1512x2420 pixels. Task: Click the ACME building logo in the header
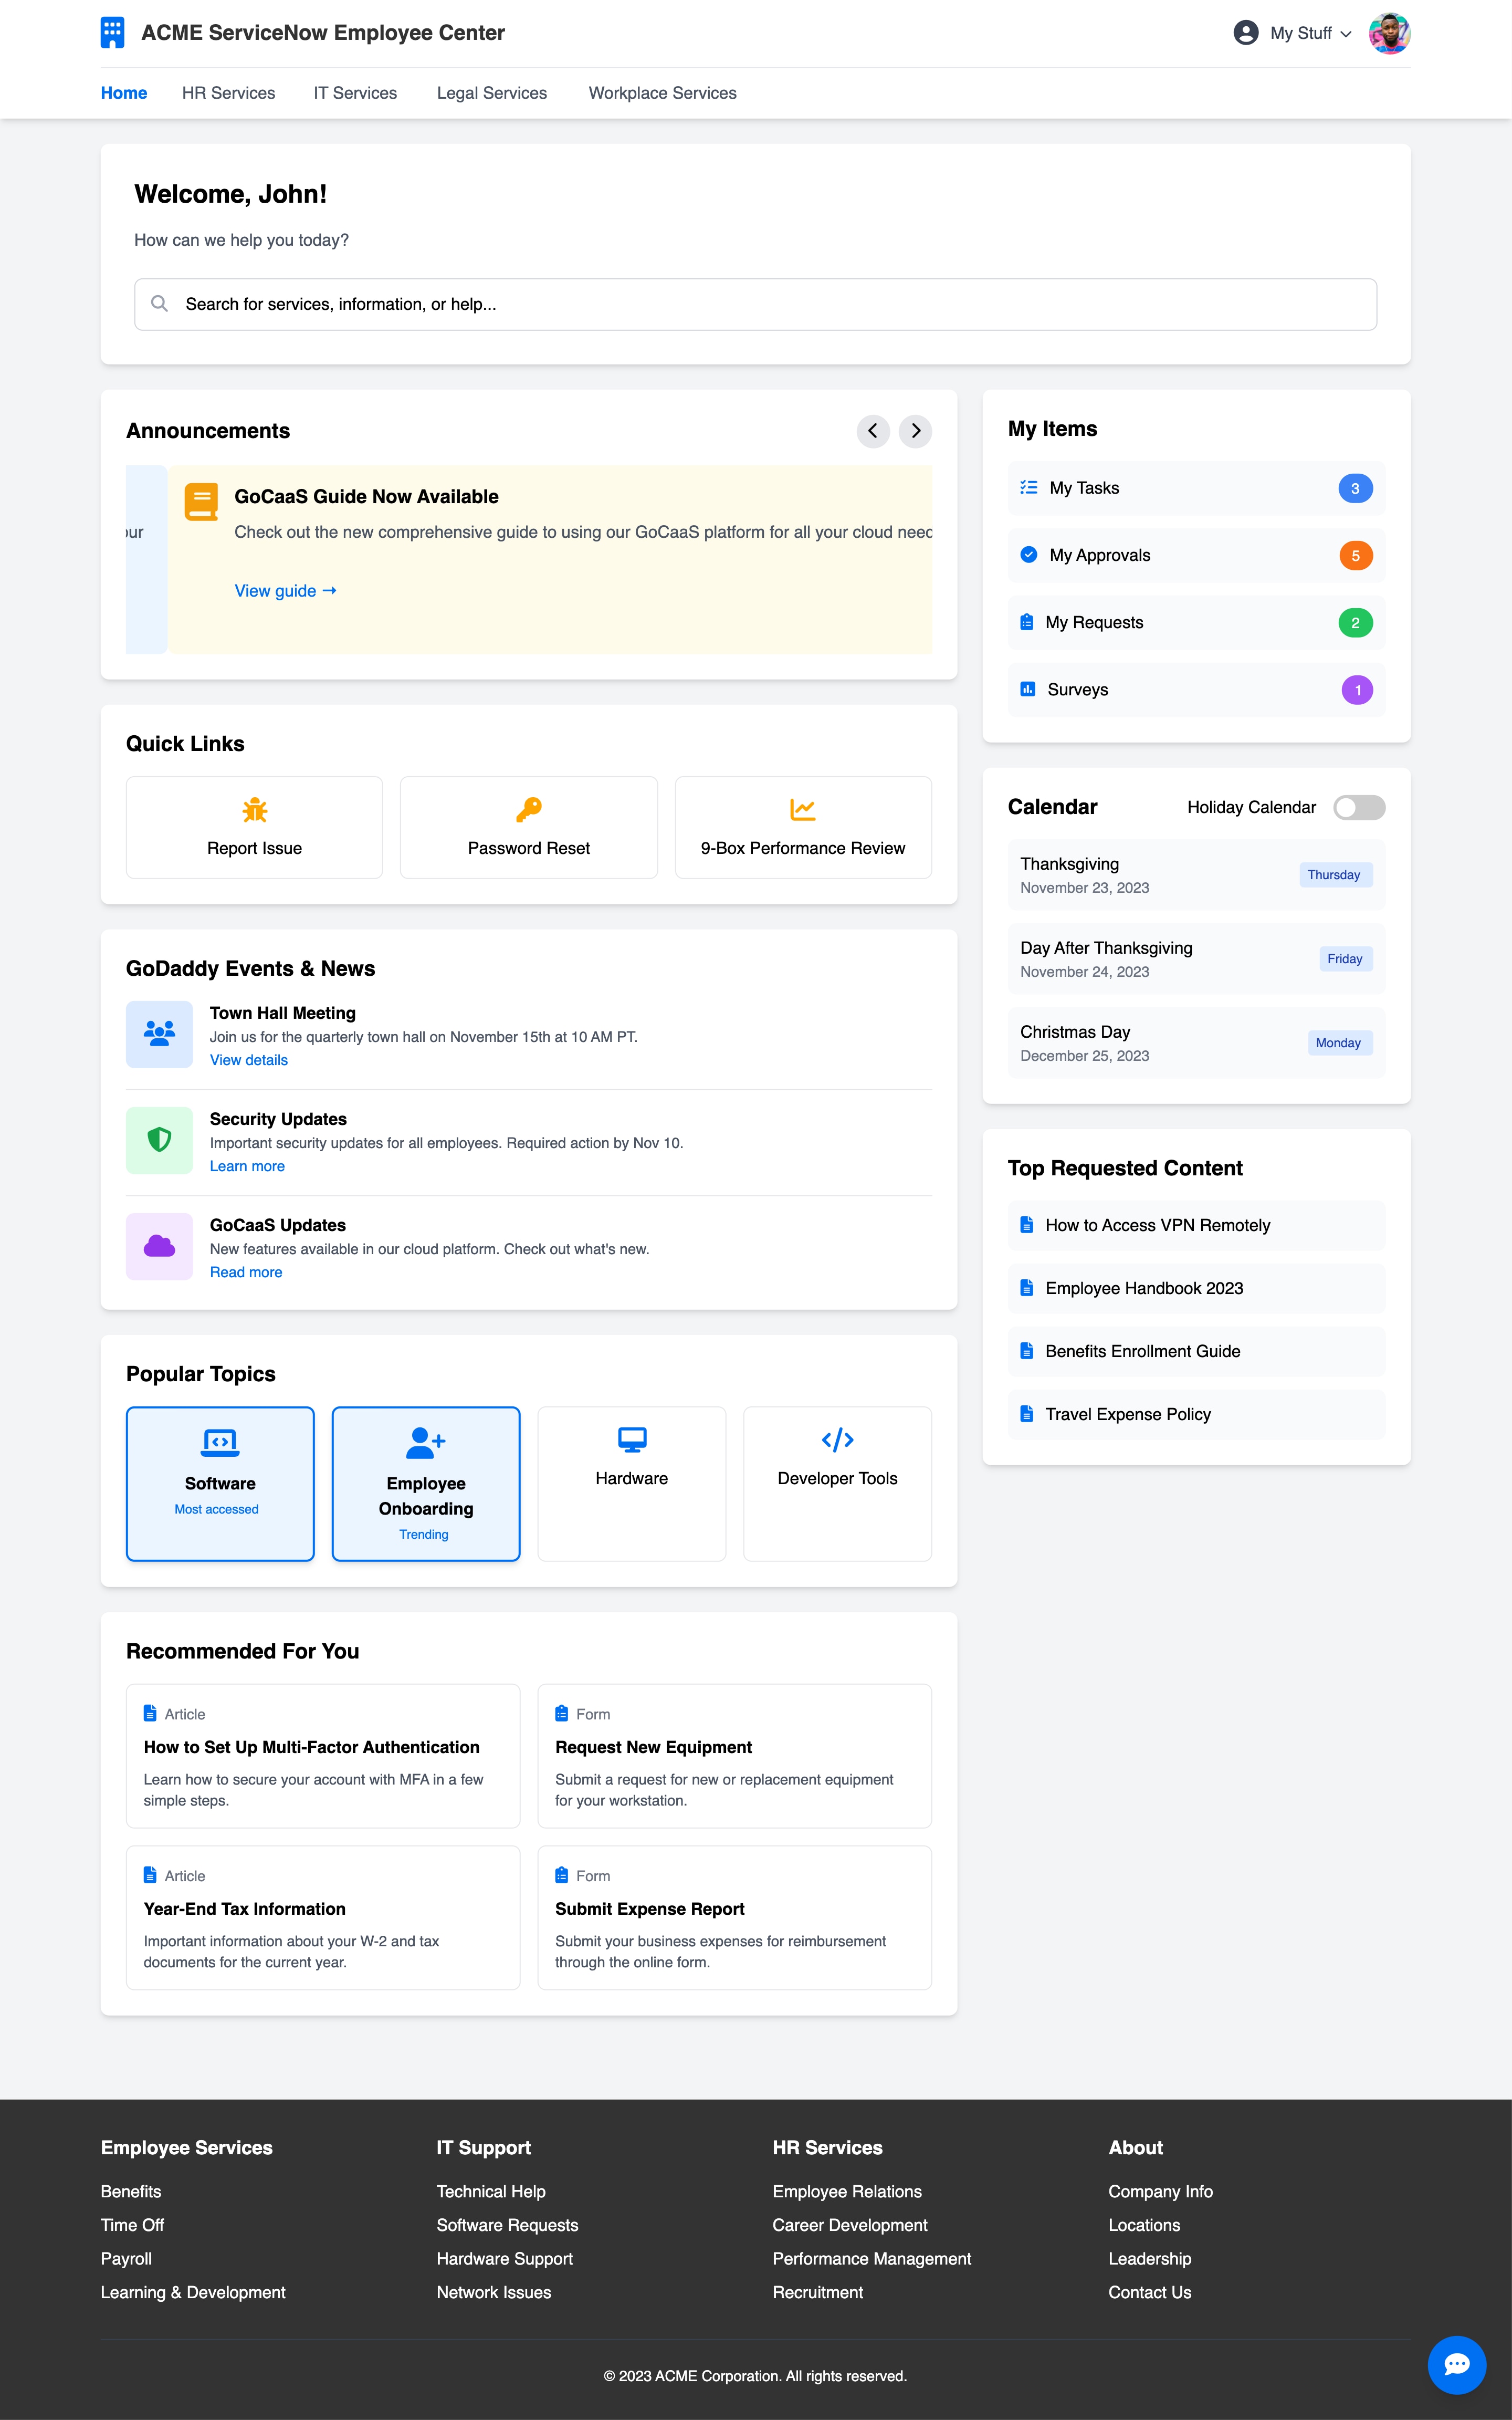click(113, 32)
